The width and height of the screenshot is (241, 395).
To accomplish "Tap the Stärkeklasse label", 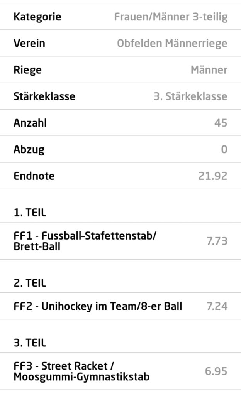I will [x=44, y=96].
